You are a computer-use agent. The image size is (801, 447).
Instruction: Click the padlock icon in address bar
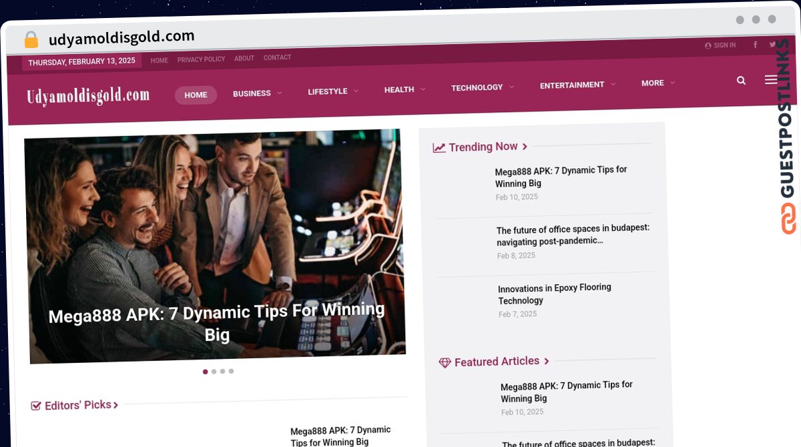(x=31, y=39)
